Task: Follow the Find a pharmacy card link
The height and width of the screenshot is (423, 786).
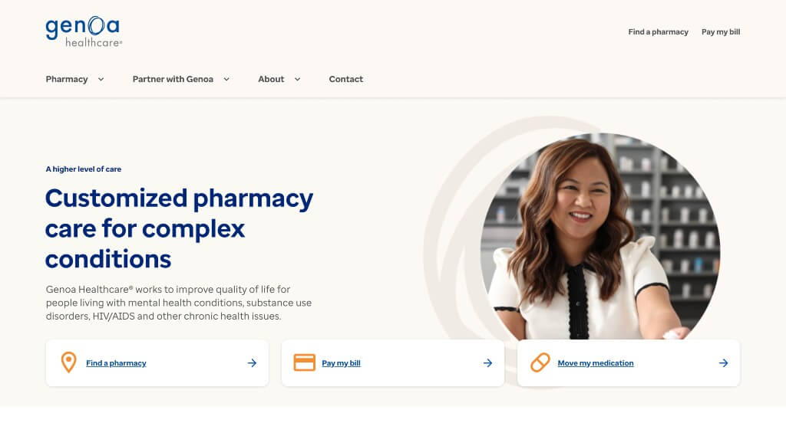Action: click(x=117, y=363)
